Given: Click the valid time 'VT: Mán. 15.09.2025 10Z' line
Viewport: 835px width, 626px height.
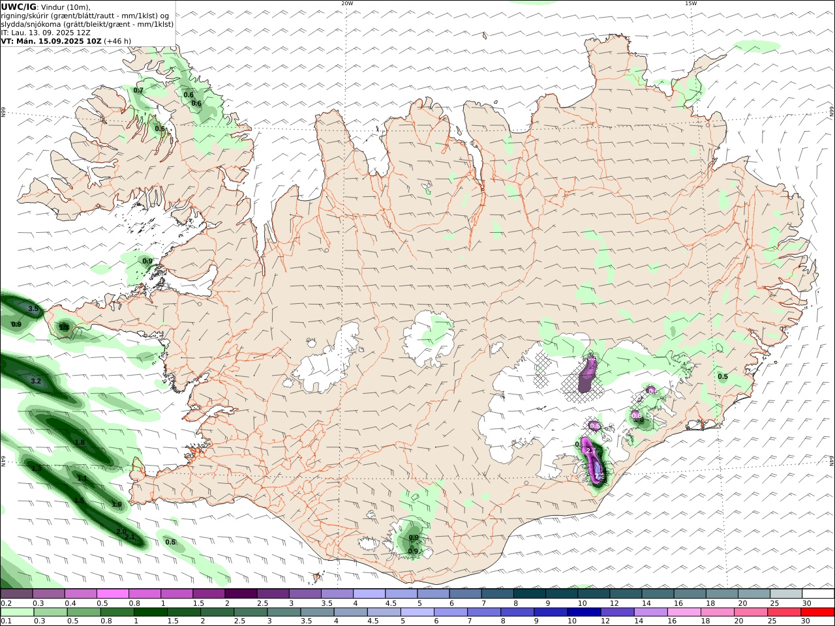Looking at the screenshot, I should (x=52, y=41).
